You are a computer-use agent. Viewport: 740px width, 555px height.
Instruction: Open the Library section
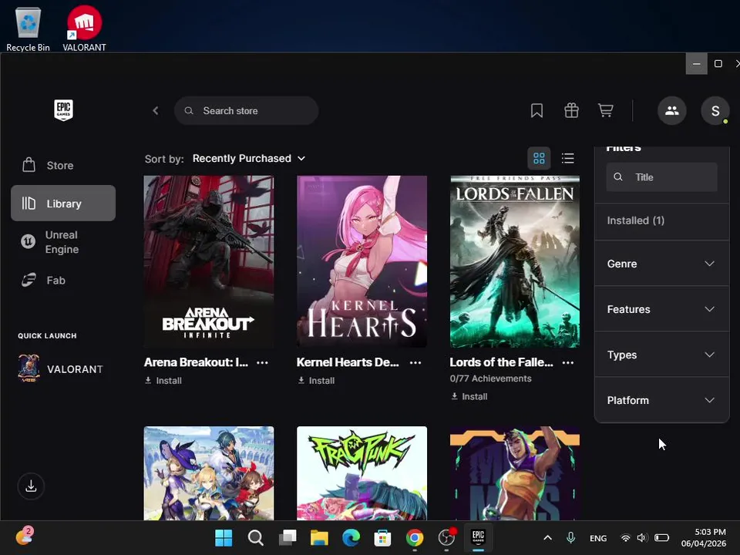click(x=62, y=203)
